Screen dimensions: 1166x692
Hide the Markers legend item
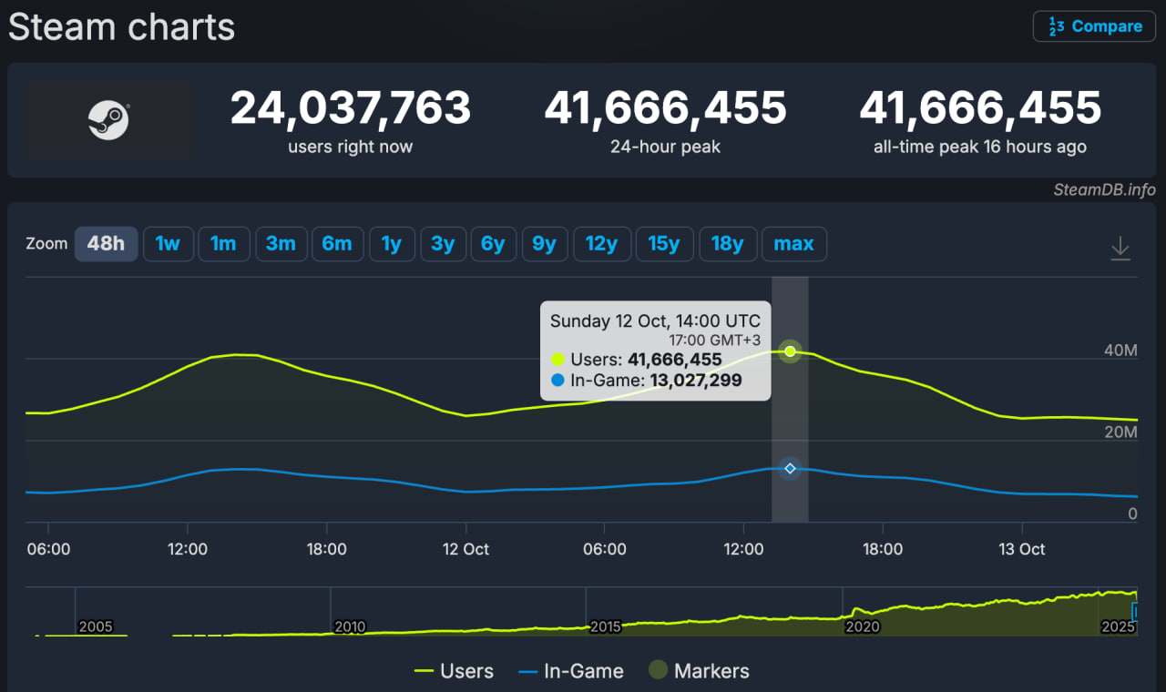(x=699, y=671)
